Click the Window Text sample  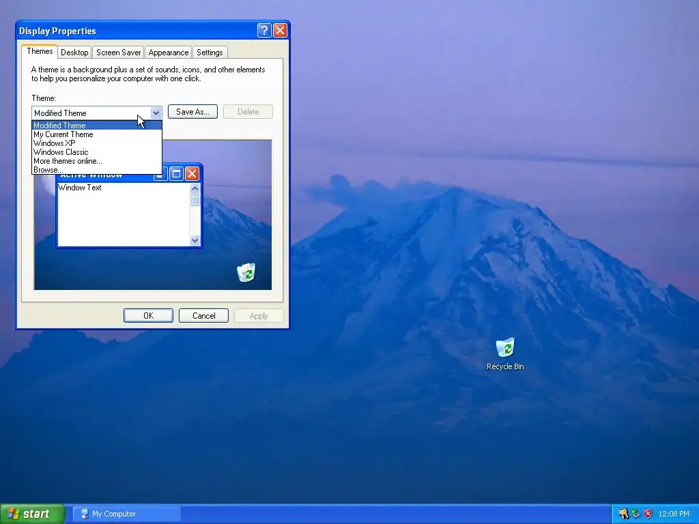click(80, 188)
